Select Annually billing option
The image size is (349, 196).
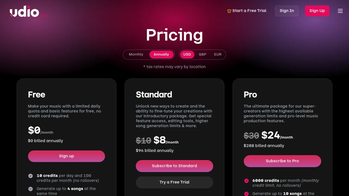pyautogui.click(x=161, y=54)
